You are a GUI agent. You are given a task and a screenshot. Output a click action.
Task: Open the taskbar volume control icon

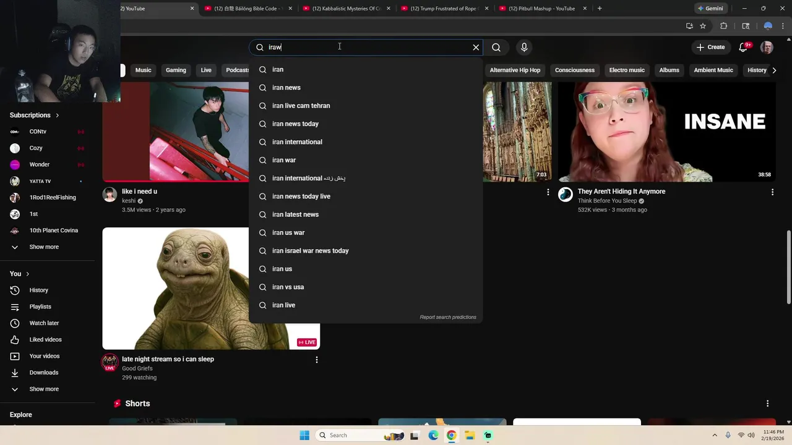click(751, 435)
